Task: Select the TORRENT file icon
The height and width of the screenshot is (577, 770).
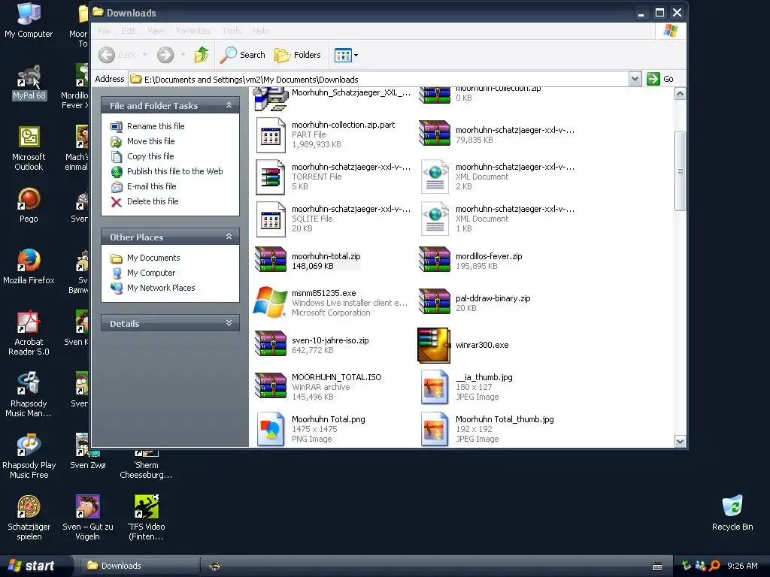Action: (x=271, y=177)
